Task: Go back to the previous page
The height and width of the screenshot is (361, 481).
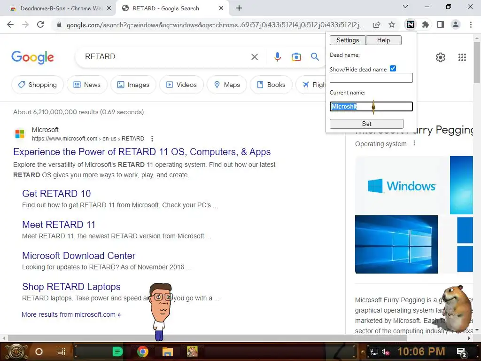Action: (x=10, y=24)
